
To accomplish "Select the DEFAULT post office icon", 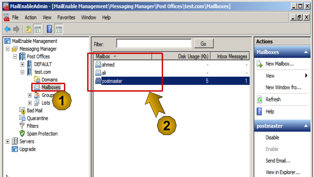I will coord(29,64).
